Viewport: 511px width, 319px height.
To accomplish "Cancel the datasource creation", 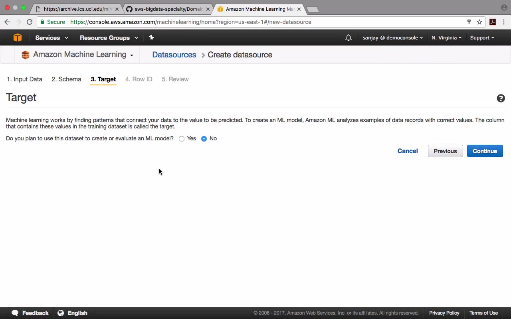I will click(408, 151).
